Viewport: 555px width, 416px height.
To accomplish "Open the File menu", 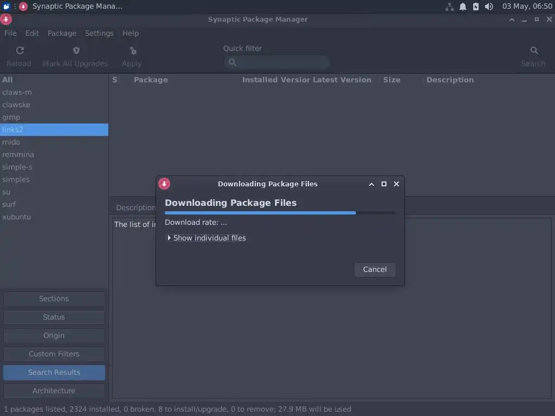I will click(10, 33).
